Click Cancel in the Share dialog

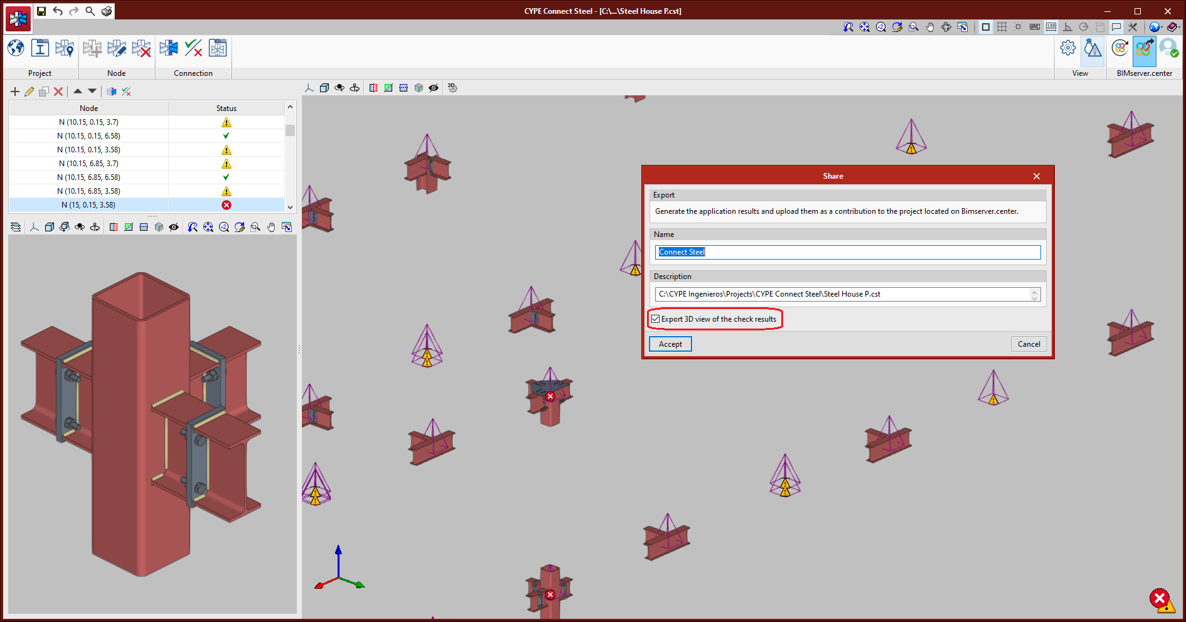click(1028, 344)
